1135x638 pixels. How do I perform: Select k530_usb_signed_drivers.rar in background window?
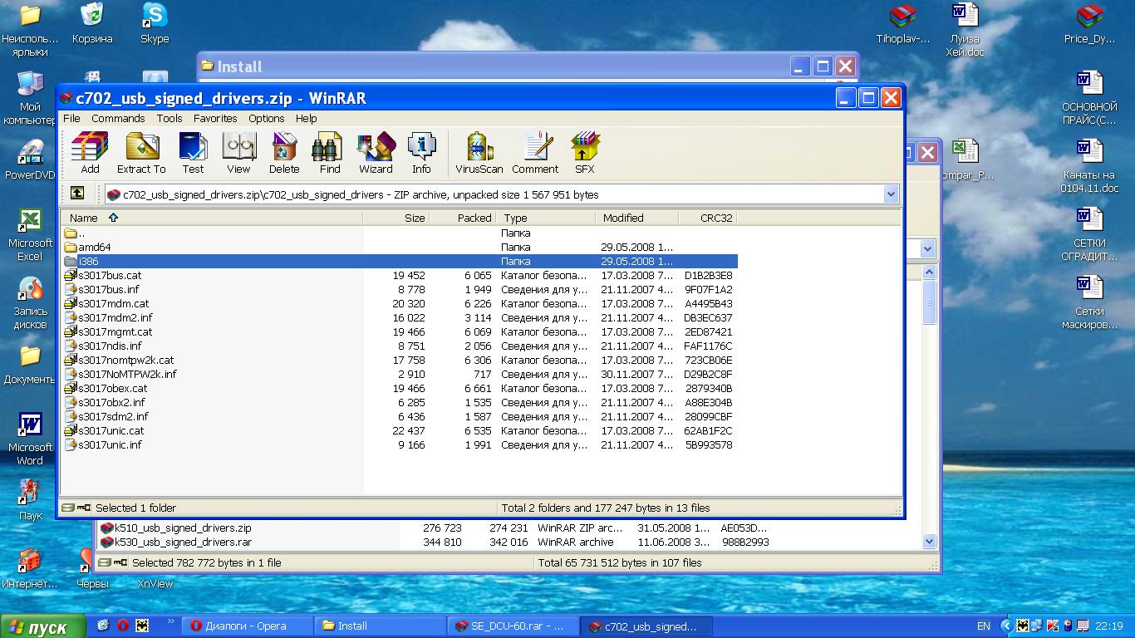click(x=175, y=542)
